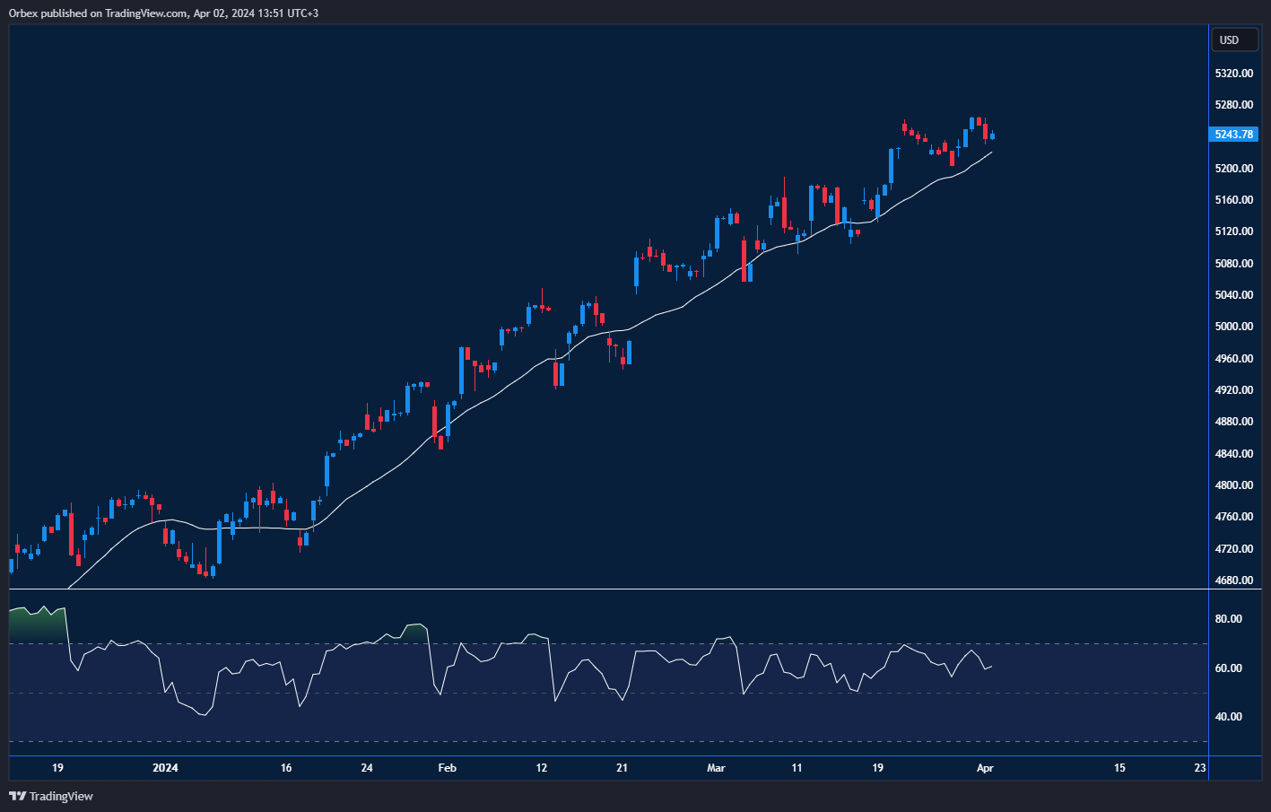Click the 2024 marker on the time axis
The image size is (1271, 812).
(163, 768)
